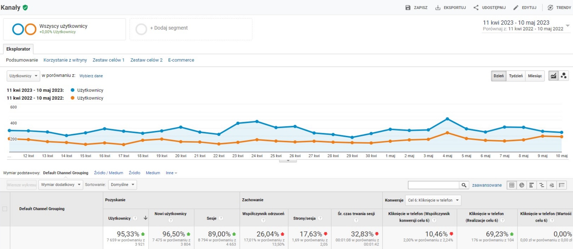Expand the Wymiar dodatkowy dropdown
Screen dimensions: 573x249
[x=60, y=185]
